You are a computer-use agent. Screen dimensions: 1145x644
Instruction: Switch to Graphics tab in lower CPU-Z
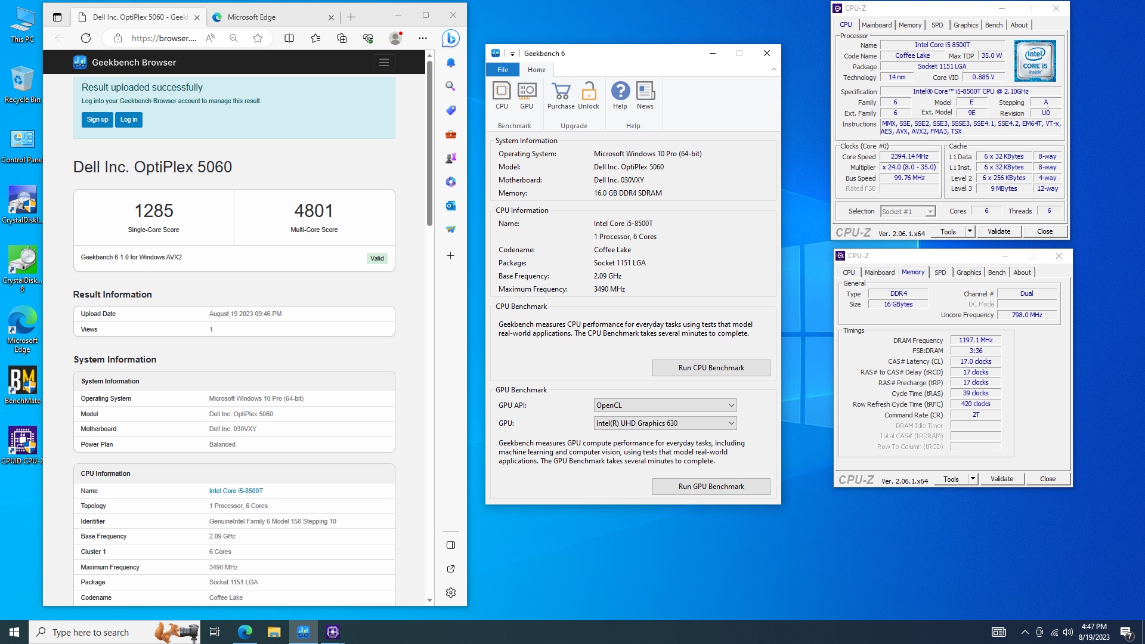(968, 273)
